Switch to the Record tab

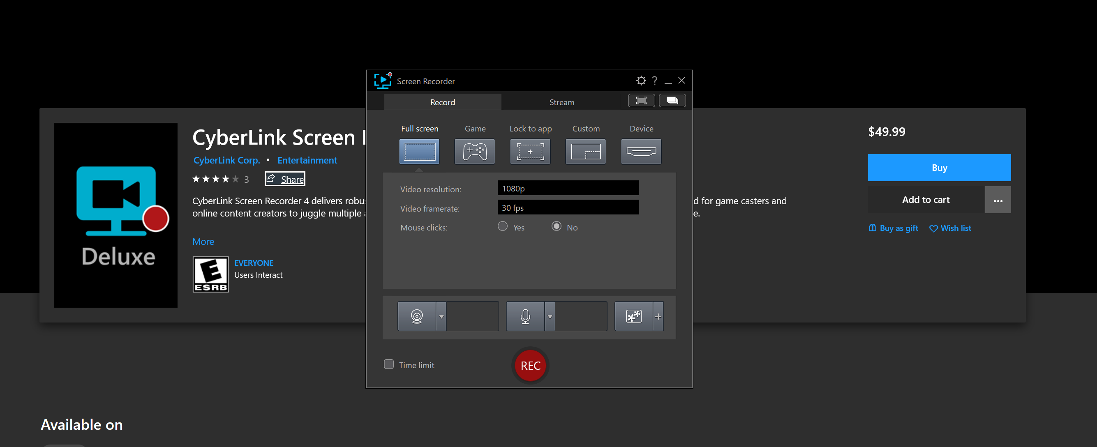(443, 102)
